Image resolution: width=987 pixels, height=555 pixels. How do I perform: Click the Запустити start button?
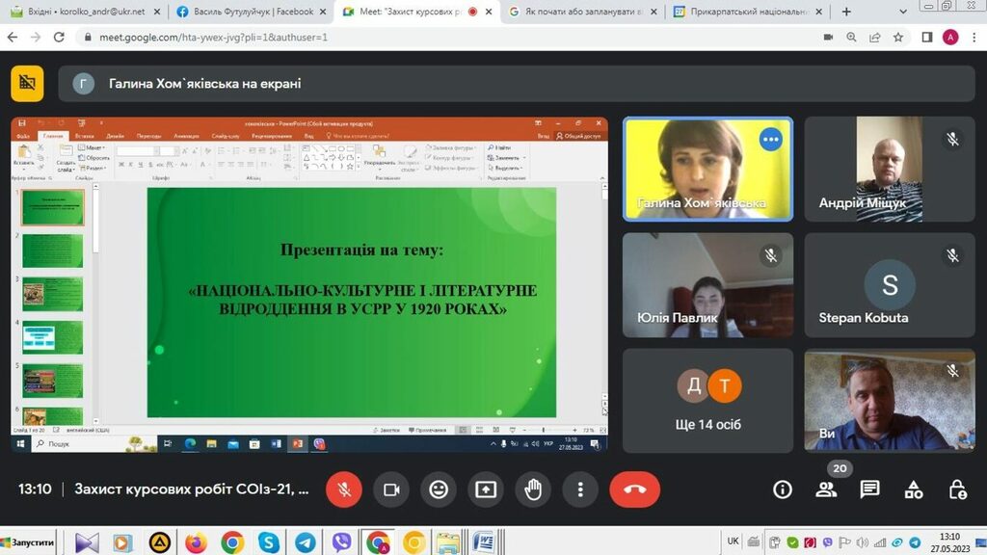coord(29,542)
